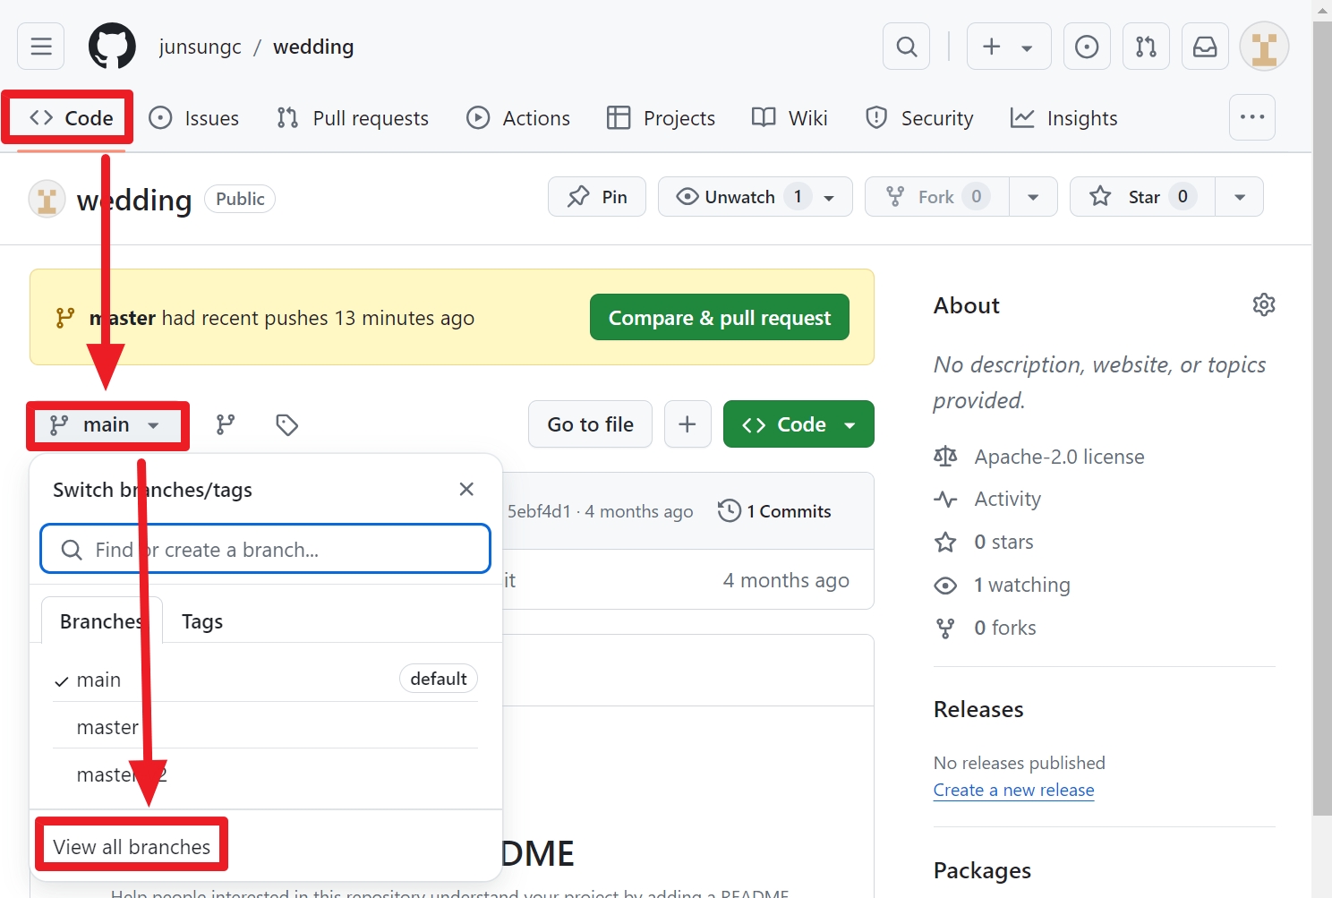Expand the Fork options arrow
1332x898 pixels.
1033,197
